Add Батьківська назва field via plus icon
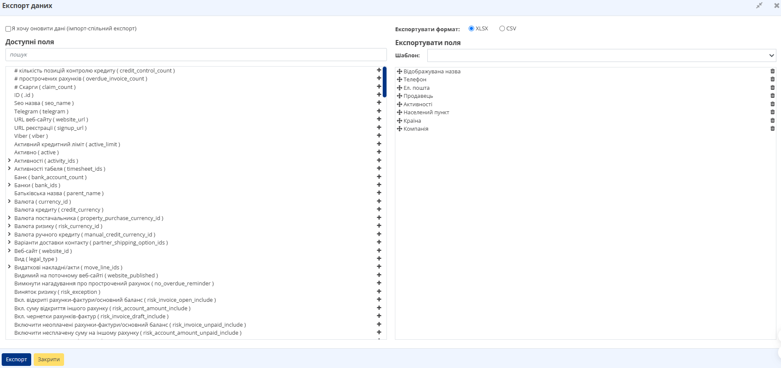This screenshot has width=781, height=368. click(x=379, y=193)
